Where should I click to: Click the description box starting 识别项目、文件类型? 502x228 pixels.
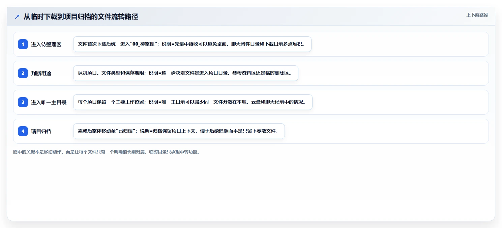186,73
